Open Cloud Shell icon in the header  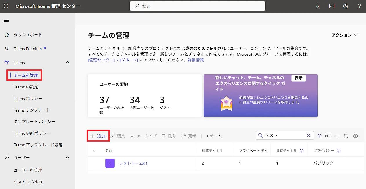tap(332, 6)
